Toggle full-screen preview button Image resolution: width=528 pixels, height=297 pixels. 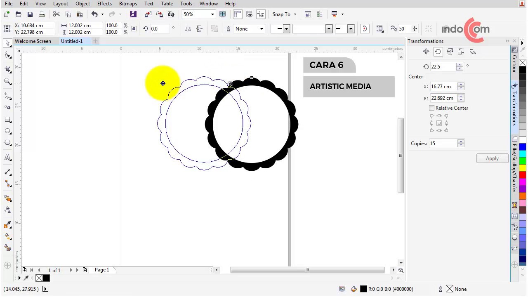222,14
